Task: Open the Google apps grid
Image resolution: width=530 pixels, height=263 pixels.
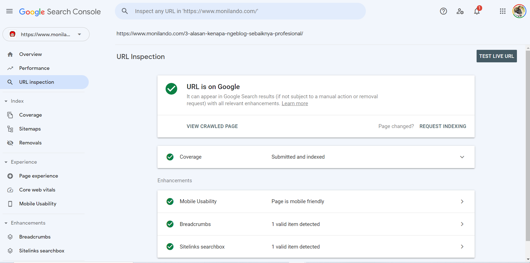Action: pos(502,11)
